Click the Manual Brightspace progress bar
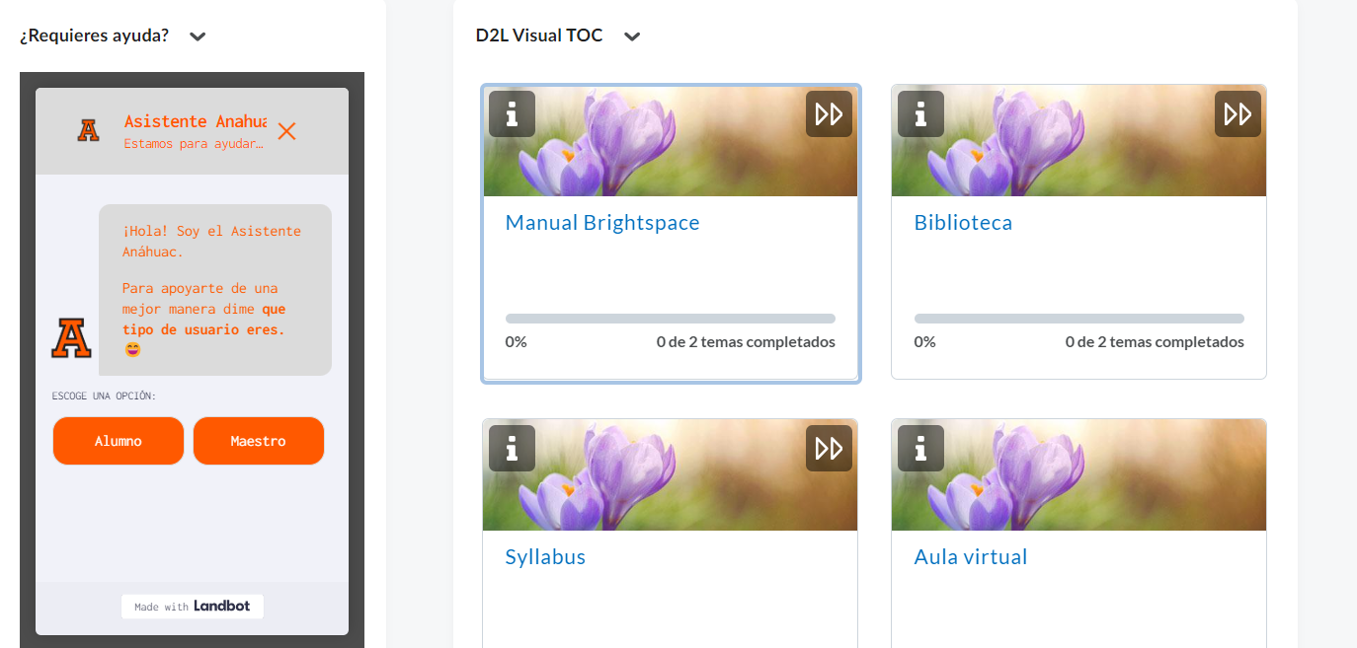The image size is (1357, 648). (x=671, y=319)
